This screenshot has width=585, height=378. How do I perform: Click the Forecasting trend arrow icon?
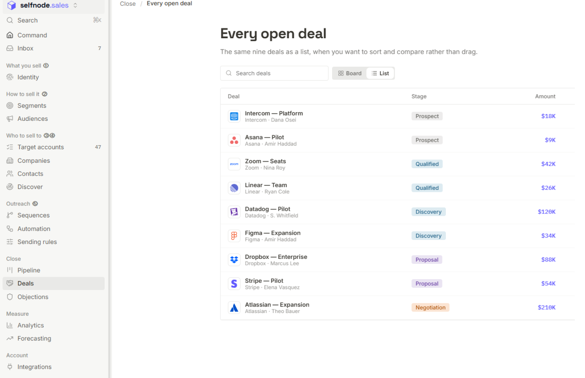coord(10,338)
